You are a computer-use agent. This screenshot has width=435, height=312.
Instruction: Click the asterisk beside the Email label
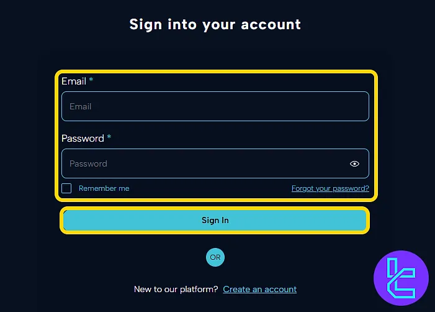(x=91, y=81)
